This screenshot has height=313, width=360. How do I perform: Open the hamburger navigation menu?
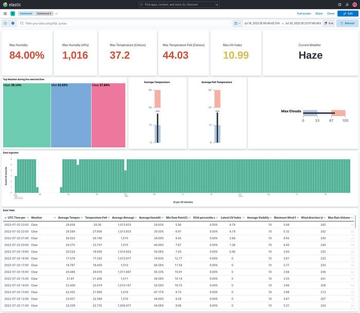pyautogui.click(x=5, y=13)
